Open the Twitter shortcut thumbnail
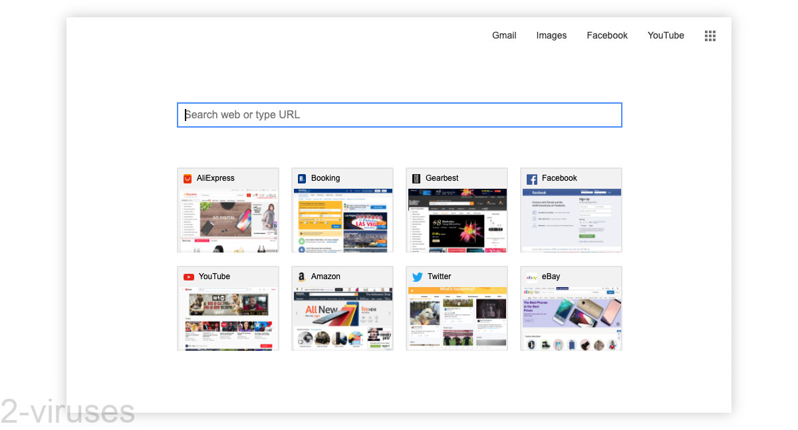This screenshot has width=798, height=430. 456,318
